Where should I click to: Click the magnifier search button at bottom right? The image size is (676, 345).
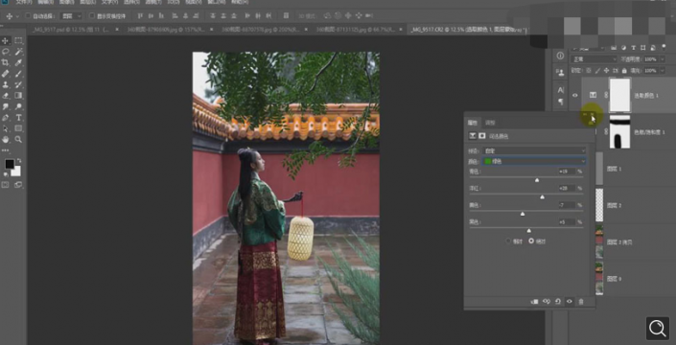click(658, 328)
